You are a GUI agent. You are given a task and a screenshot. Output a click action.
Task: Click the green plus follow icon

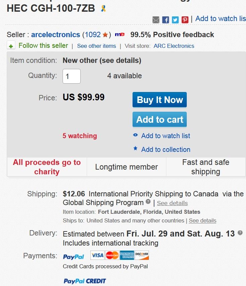(11, 46)
